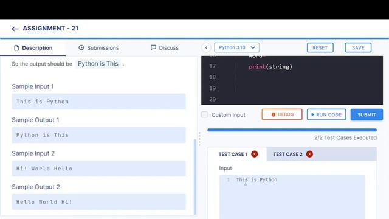Click line number 20 in the code editor
Viewport: 389px width, 219px height.
(212, 99)
